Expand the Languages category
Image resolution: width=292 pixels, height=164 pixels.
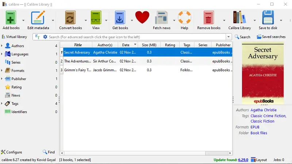[2, 54]
